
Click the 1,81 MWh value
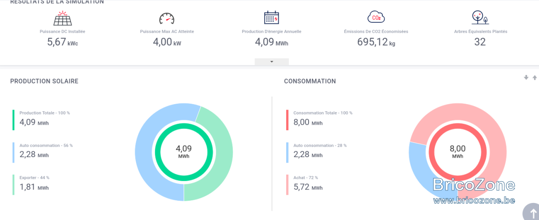34,187
